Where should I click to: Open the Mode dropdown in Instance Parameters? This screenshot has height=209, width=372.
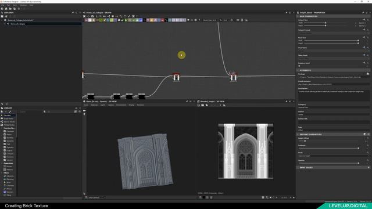pos(334,156)
